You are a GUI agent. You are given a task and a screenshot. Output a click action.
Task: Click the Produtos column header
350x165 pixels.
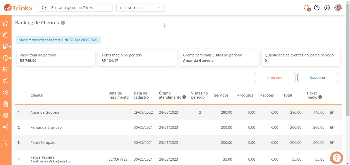(x=245, y=95)
